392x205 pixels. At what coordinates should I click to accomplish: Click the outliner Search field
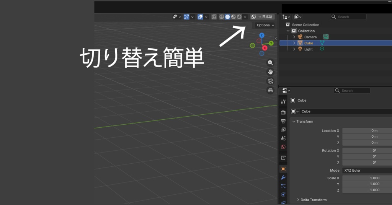tap(348, 17)
